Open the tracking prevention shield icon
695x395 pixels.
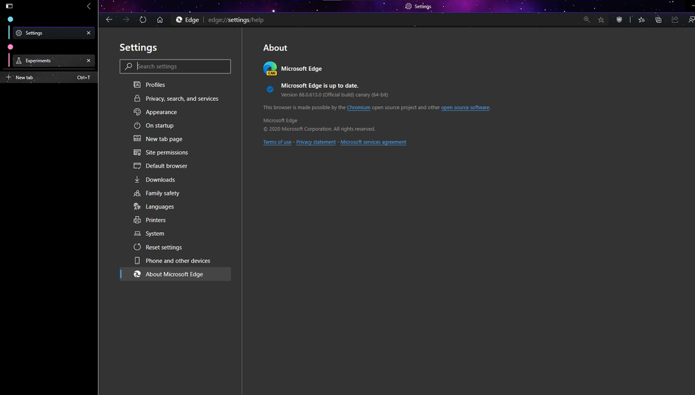pos(619,19)
